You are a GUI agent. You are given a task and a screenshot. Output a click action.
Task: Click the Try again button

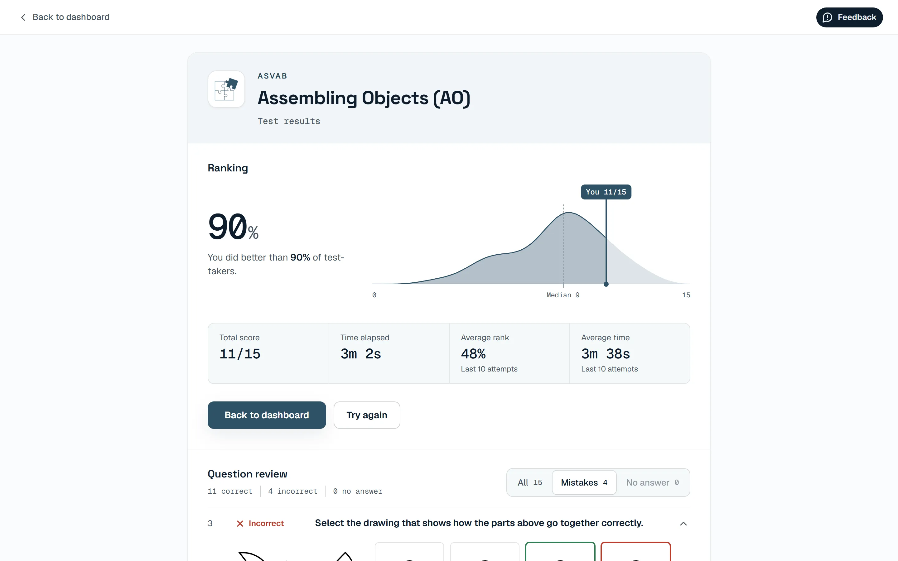point(367,415)
